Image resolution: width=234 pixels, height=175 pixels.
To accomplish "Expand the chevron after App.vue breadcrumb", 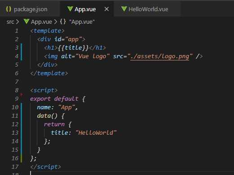I will [56, 22].
